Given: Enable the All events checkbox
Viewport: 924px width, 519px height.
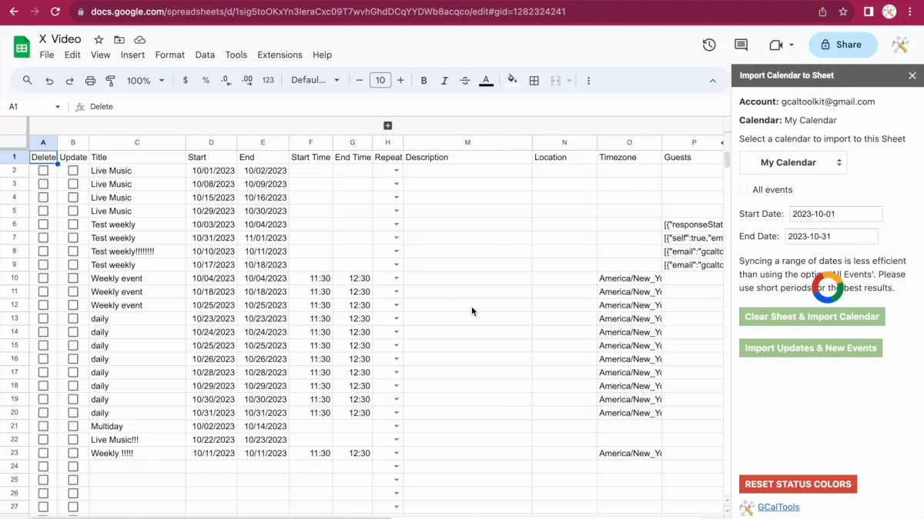Looking at the screenshot, I should [x=744, y=190].
